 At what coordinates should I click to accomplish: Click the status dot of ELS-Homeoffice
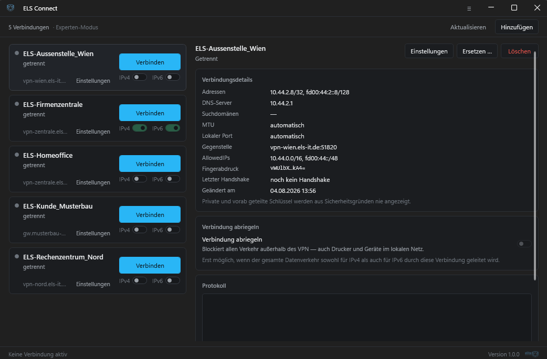pyautogui.click(x=16, y=155)
